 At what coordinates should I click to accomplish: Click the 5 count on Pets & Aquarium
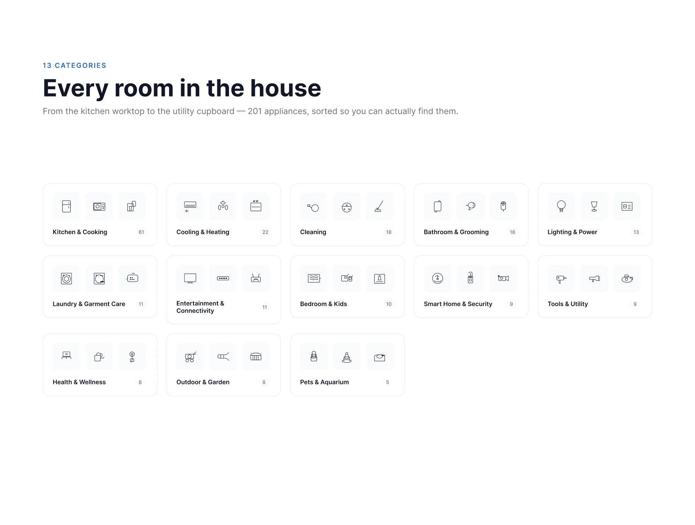coord(388,382)
